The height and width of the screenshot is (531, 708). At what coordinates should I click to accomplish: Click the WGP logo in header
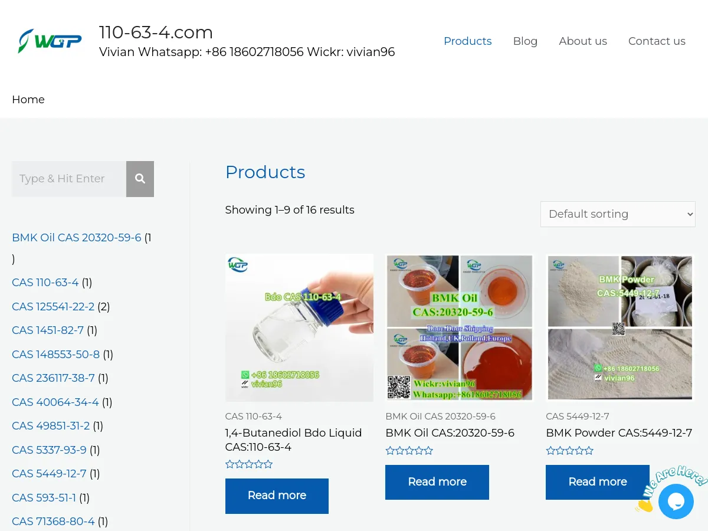50,41
